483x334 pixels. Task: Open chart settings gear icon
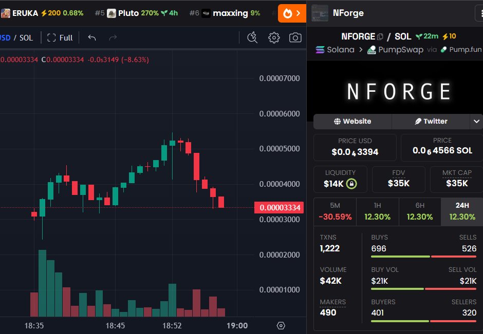tap(274, 38)
